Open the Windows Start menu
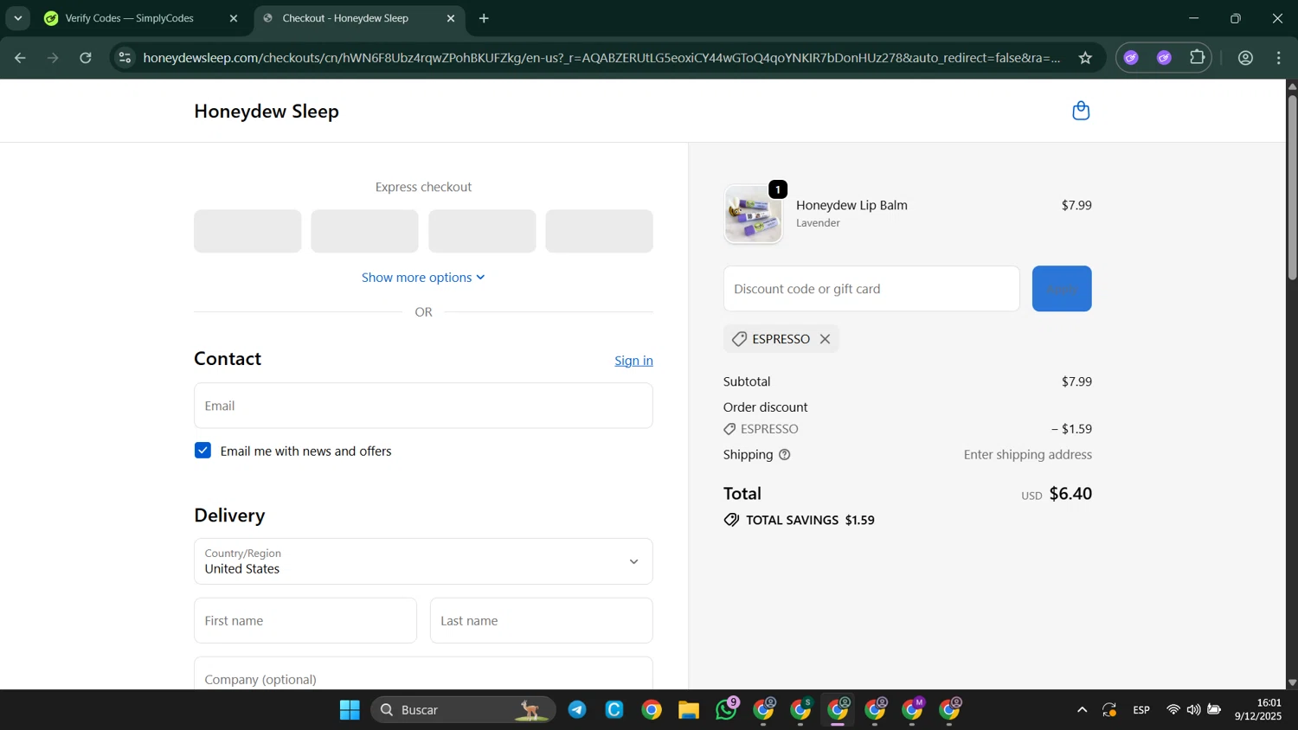 pyautogui.click(x=350, y=710)
